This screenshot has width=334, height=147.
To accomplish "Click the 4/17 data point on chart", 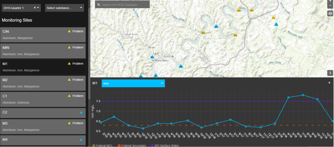I will click(x=230, y=120).
